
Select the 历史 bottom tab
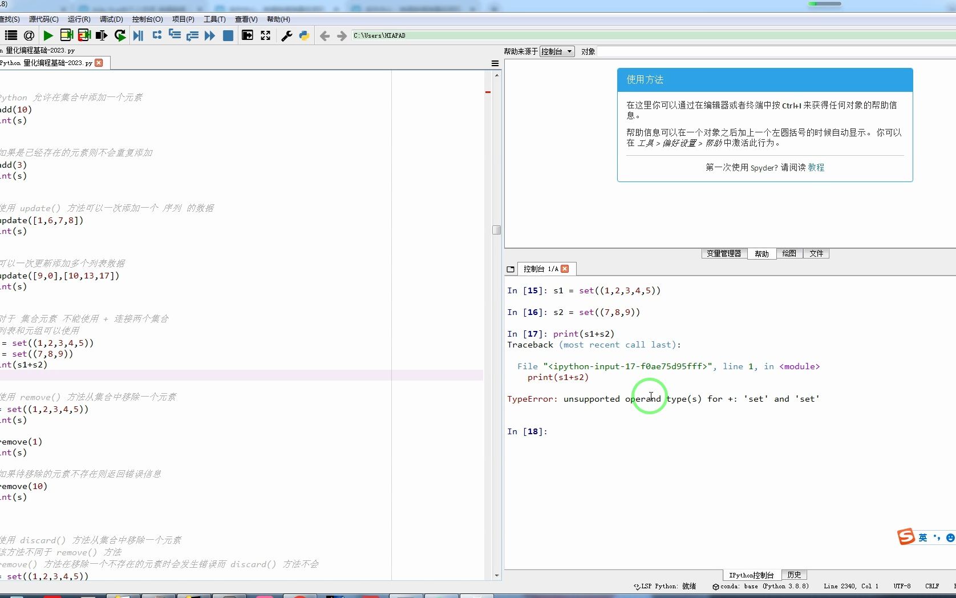(794, 575)
